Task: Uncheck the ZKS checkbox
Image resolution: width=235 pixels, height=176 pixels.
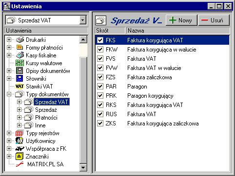Action: [x=100, y=123]
